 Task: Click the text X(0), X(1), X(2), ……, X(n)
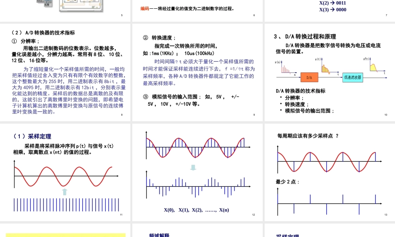(x=196, y=210)
